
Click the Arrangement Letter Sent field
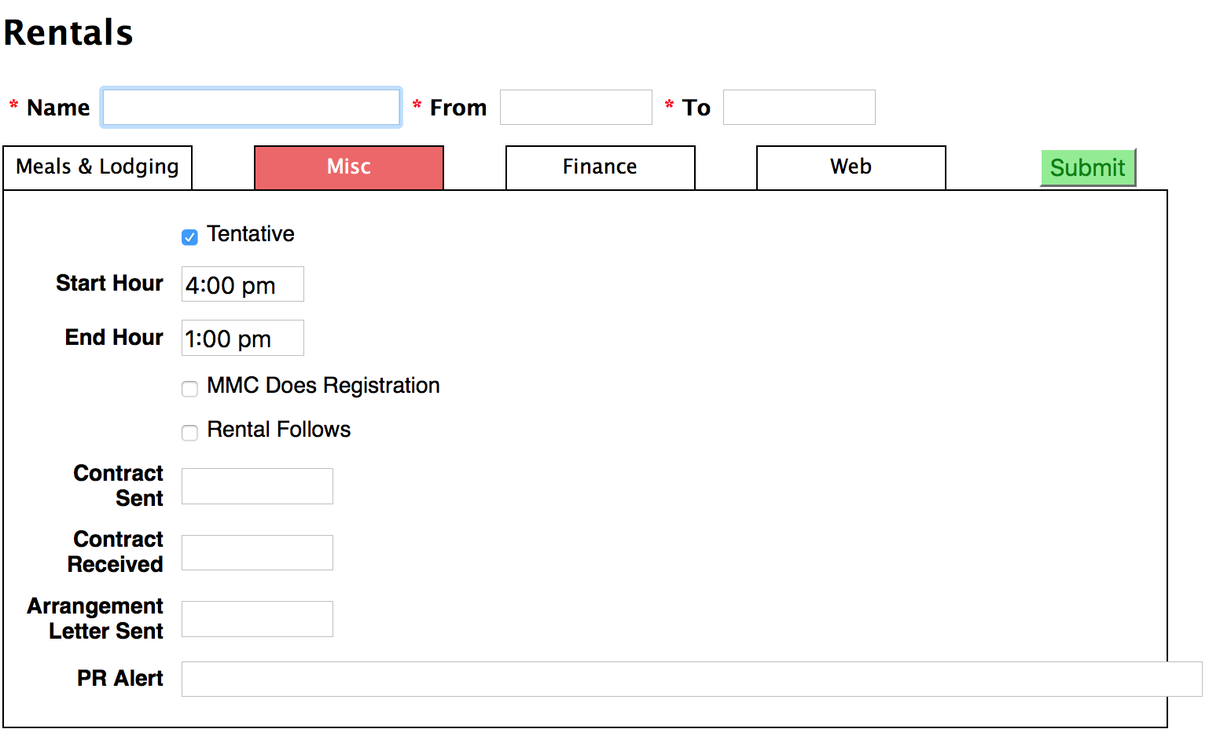(x=257, y=619)
